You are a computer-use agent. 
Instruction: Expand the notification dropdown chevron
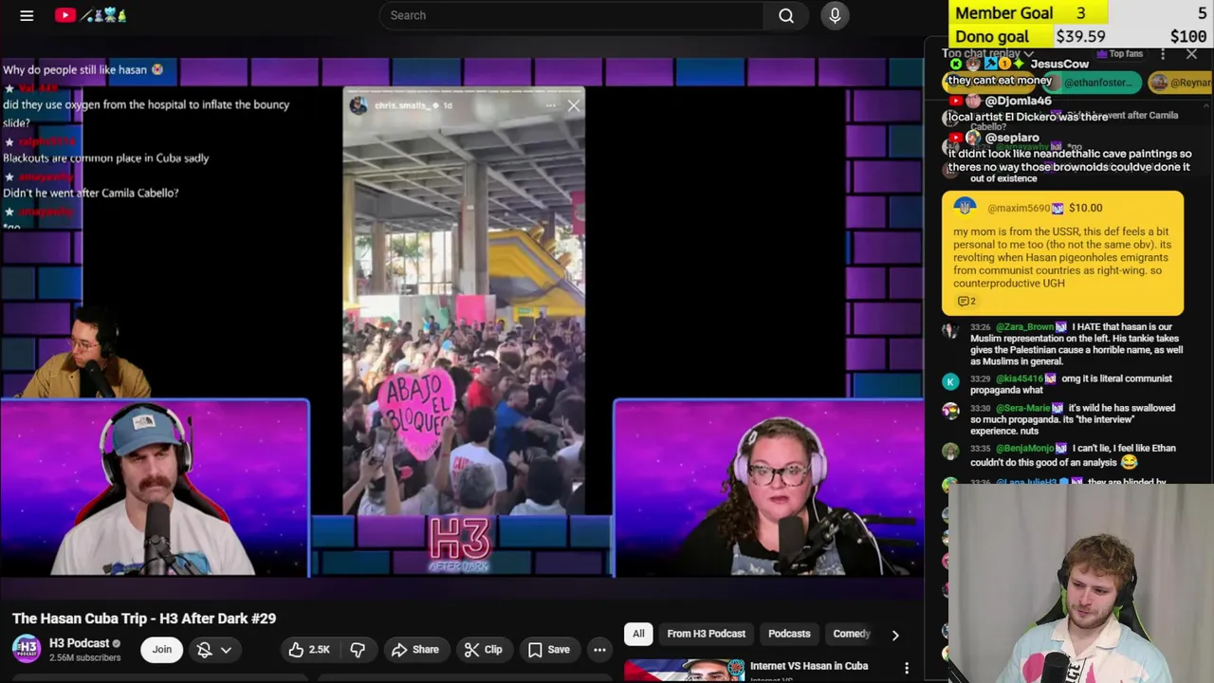click(x=226, y=650)
